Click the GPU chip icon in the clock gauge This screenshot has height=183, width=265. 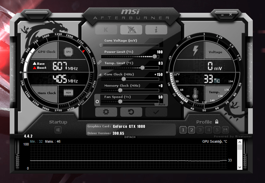[x=68, y=52]
